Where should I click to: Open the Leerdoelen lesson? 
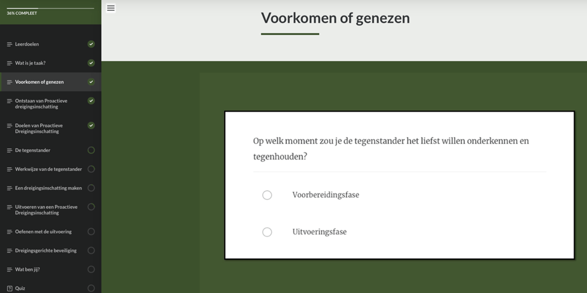pyautogui.click(x=27, y=44)
